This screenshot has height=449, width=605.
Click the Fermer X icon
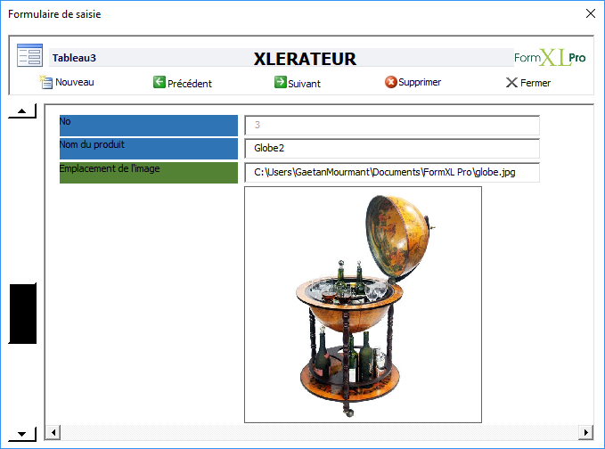point(511,83)
